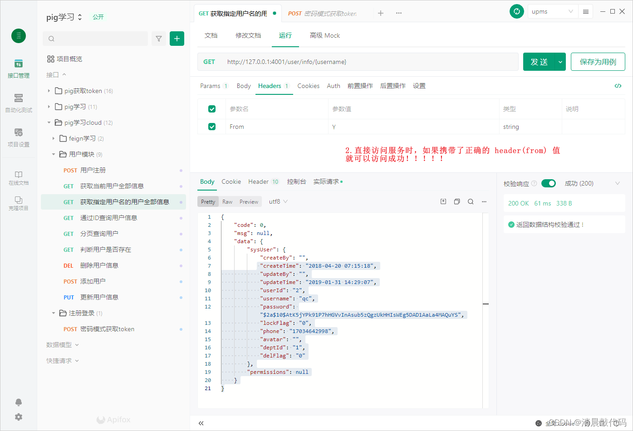Expand the pig学习 (11) folder
This screenshot has width=633, height=431.
point(49,107)
